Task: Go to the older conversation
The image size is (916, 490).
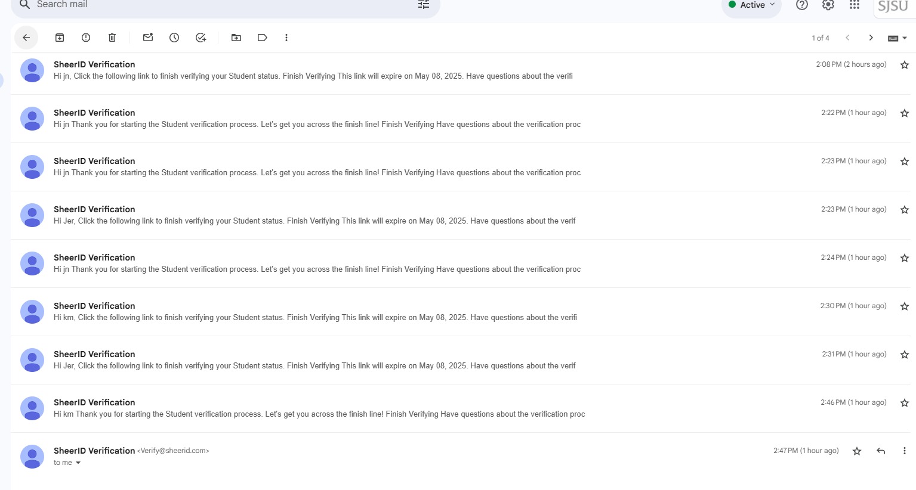Action: 871,38
